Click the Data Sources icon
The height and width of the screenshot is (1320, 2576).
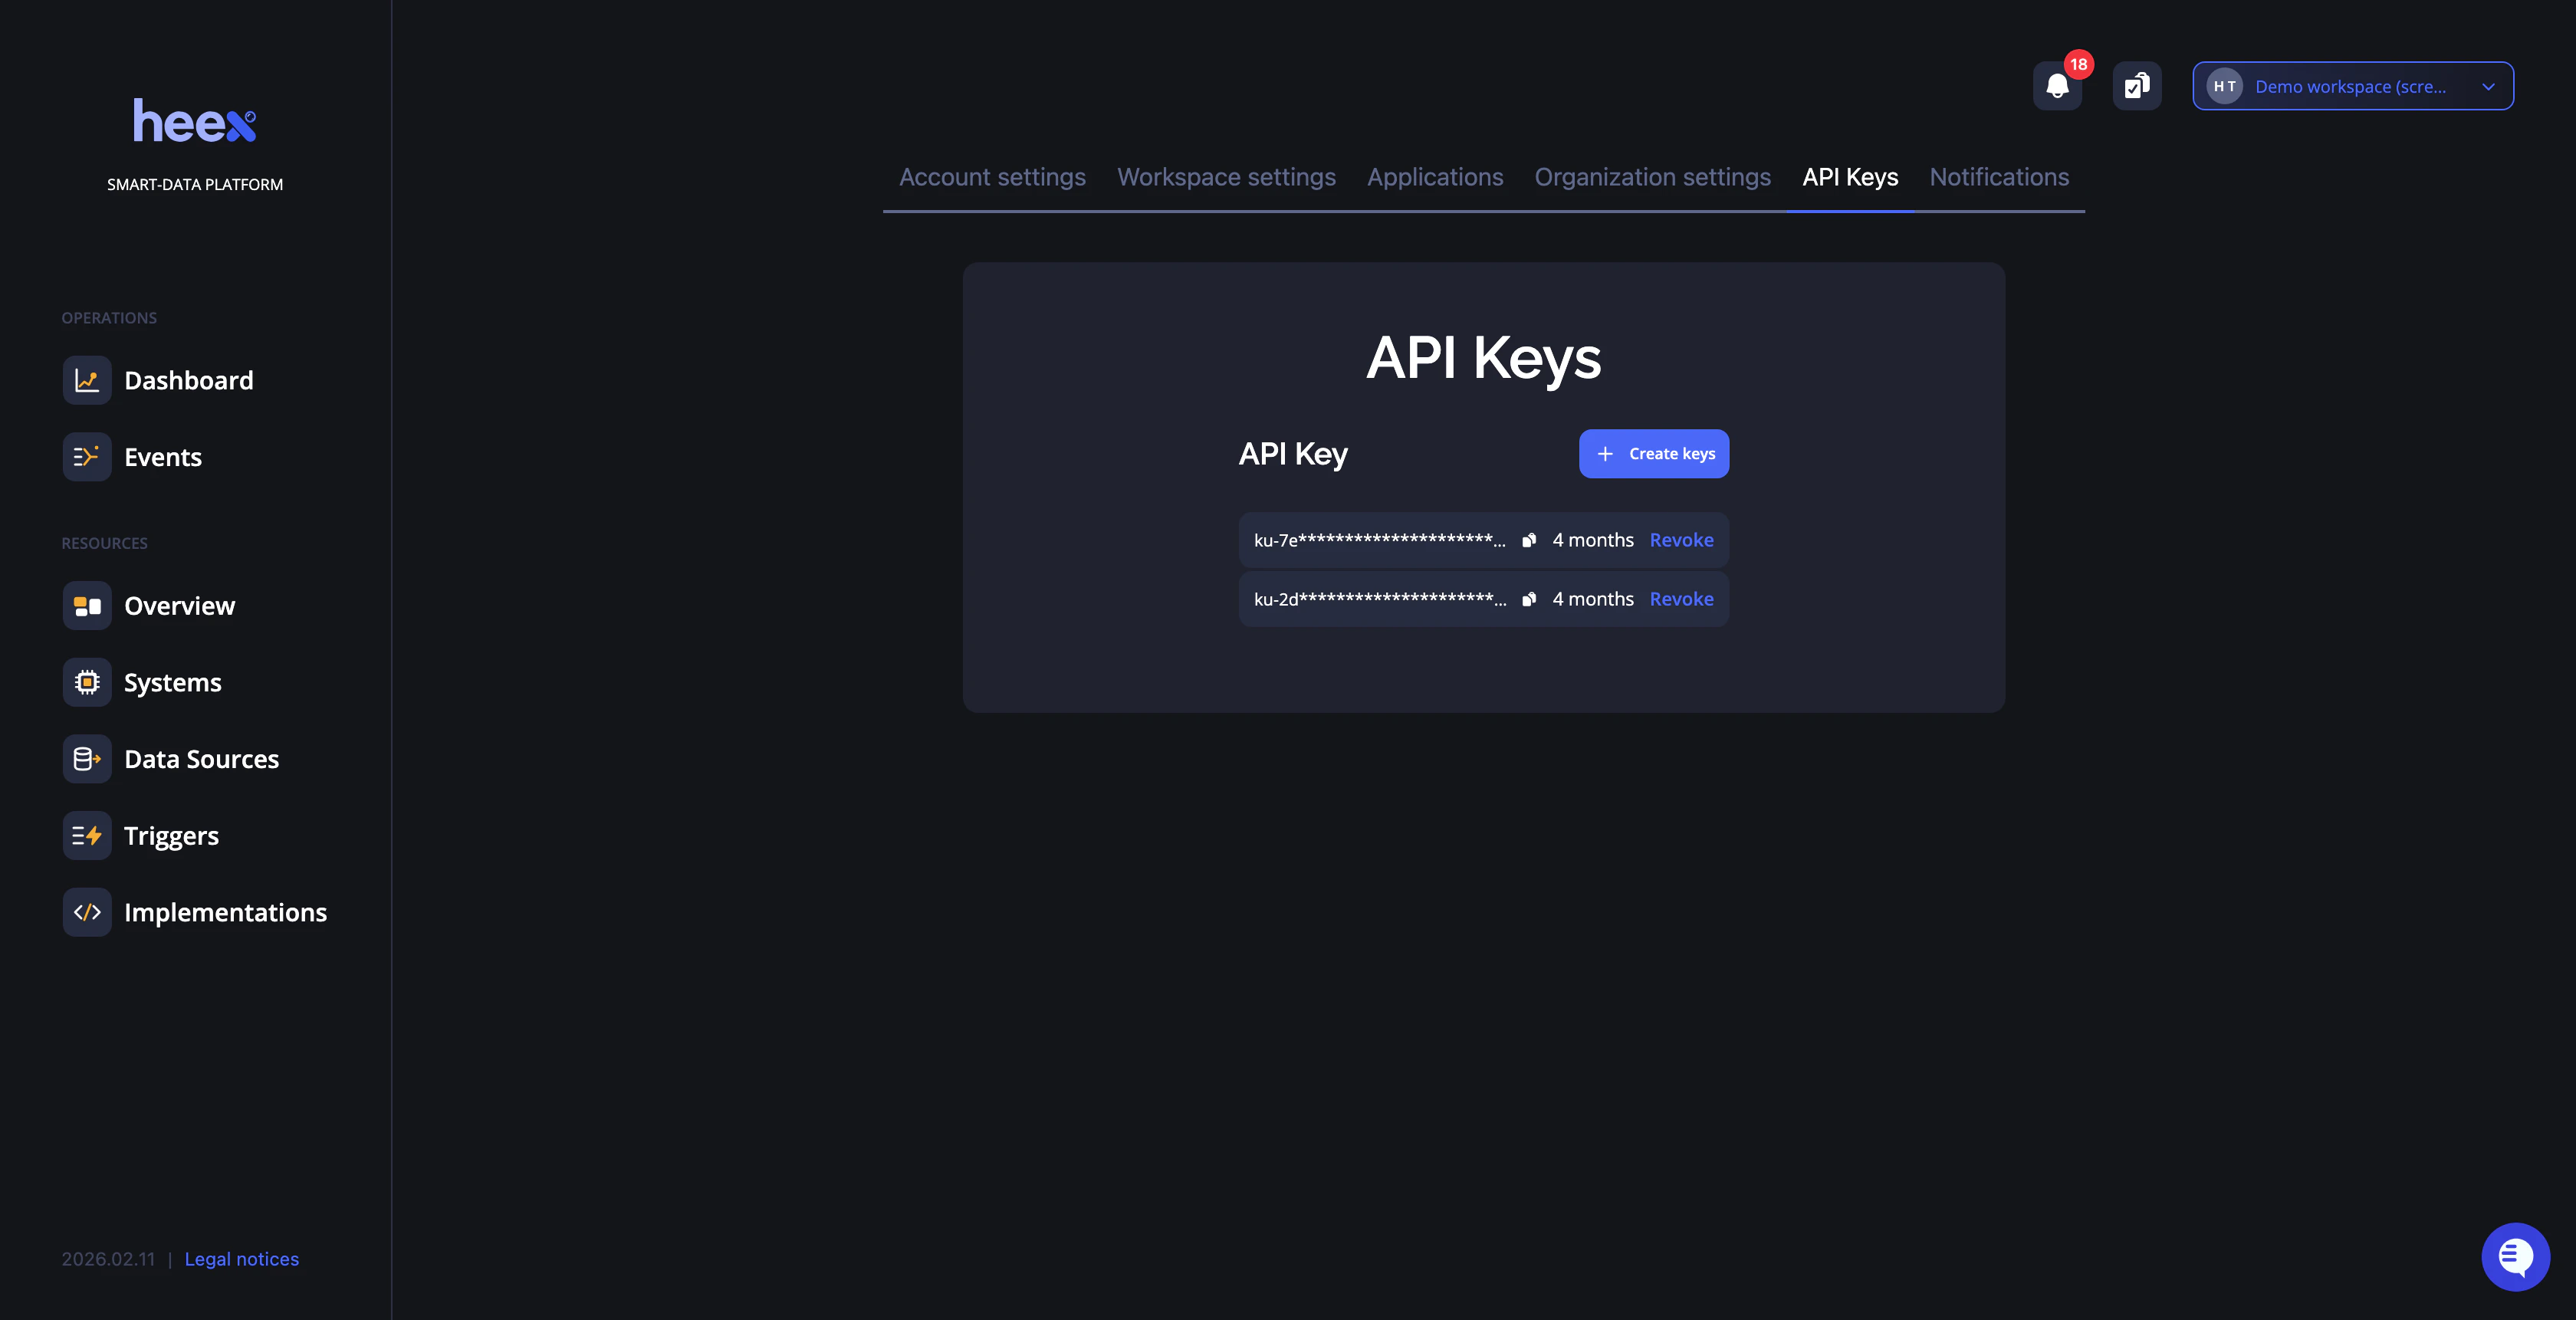coord(87,758)
